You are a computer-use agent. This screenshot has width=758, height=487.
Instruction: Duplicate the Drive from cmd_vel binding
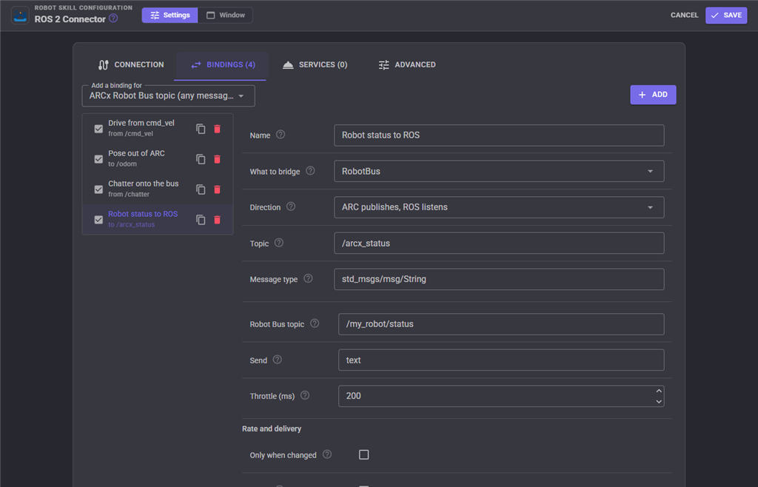201,129
